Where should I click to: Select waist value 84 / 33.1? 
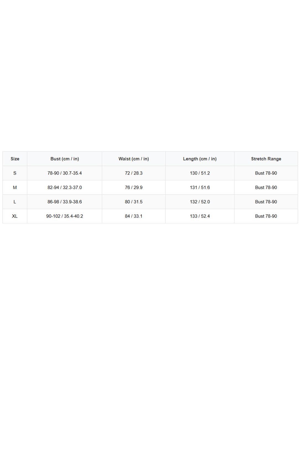[134, 216]
